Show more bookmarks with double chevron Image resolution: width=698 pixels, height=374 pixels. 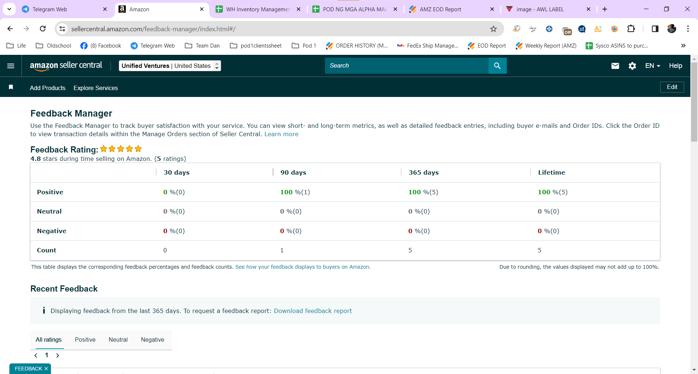point(683,45)
